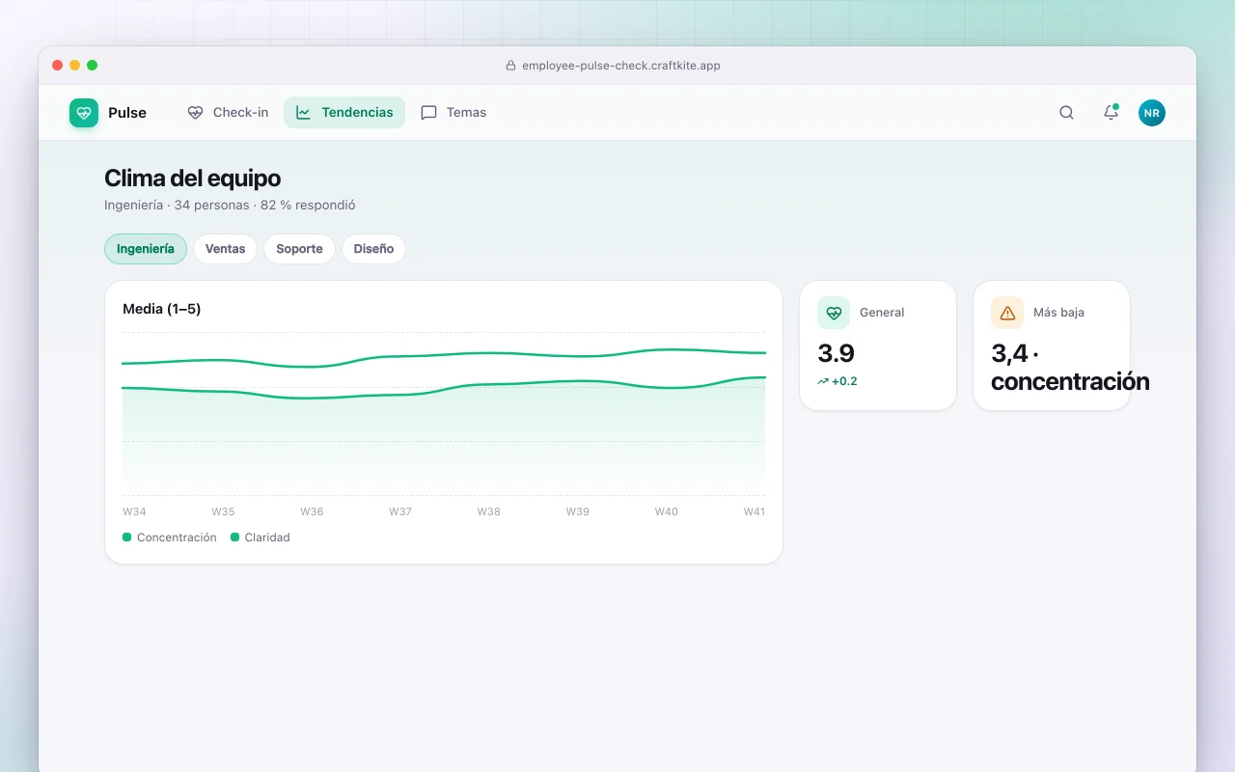Click the +0.2 change value
This screenshot has height=772, width=1235.
pos(844,381)
